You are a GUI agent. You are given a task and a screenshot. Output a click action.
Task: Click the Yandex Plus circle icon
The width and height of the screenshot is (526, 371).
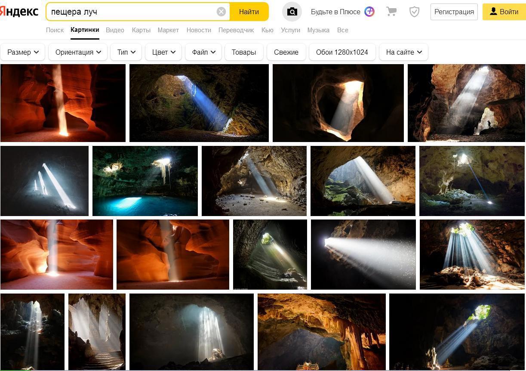[369, 12]
